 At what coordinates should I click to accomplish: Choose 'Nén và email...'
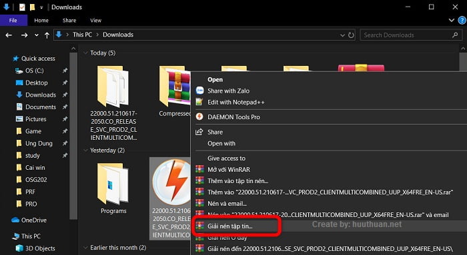coord(227,204)
